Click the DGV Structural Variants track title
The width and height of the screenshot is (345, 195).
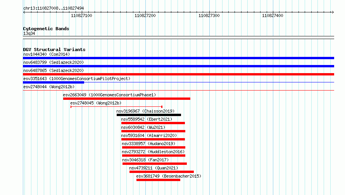pos(54,50)
